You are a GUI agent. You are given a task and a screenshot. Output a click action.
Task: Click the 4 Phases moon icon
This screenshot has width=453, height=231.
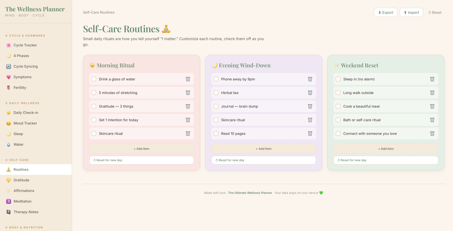coord(8,56)
